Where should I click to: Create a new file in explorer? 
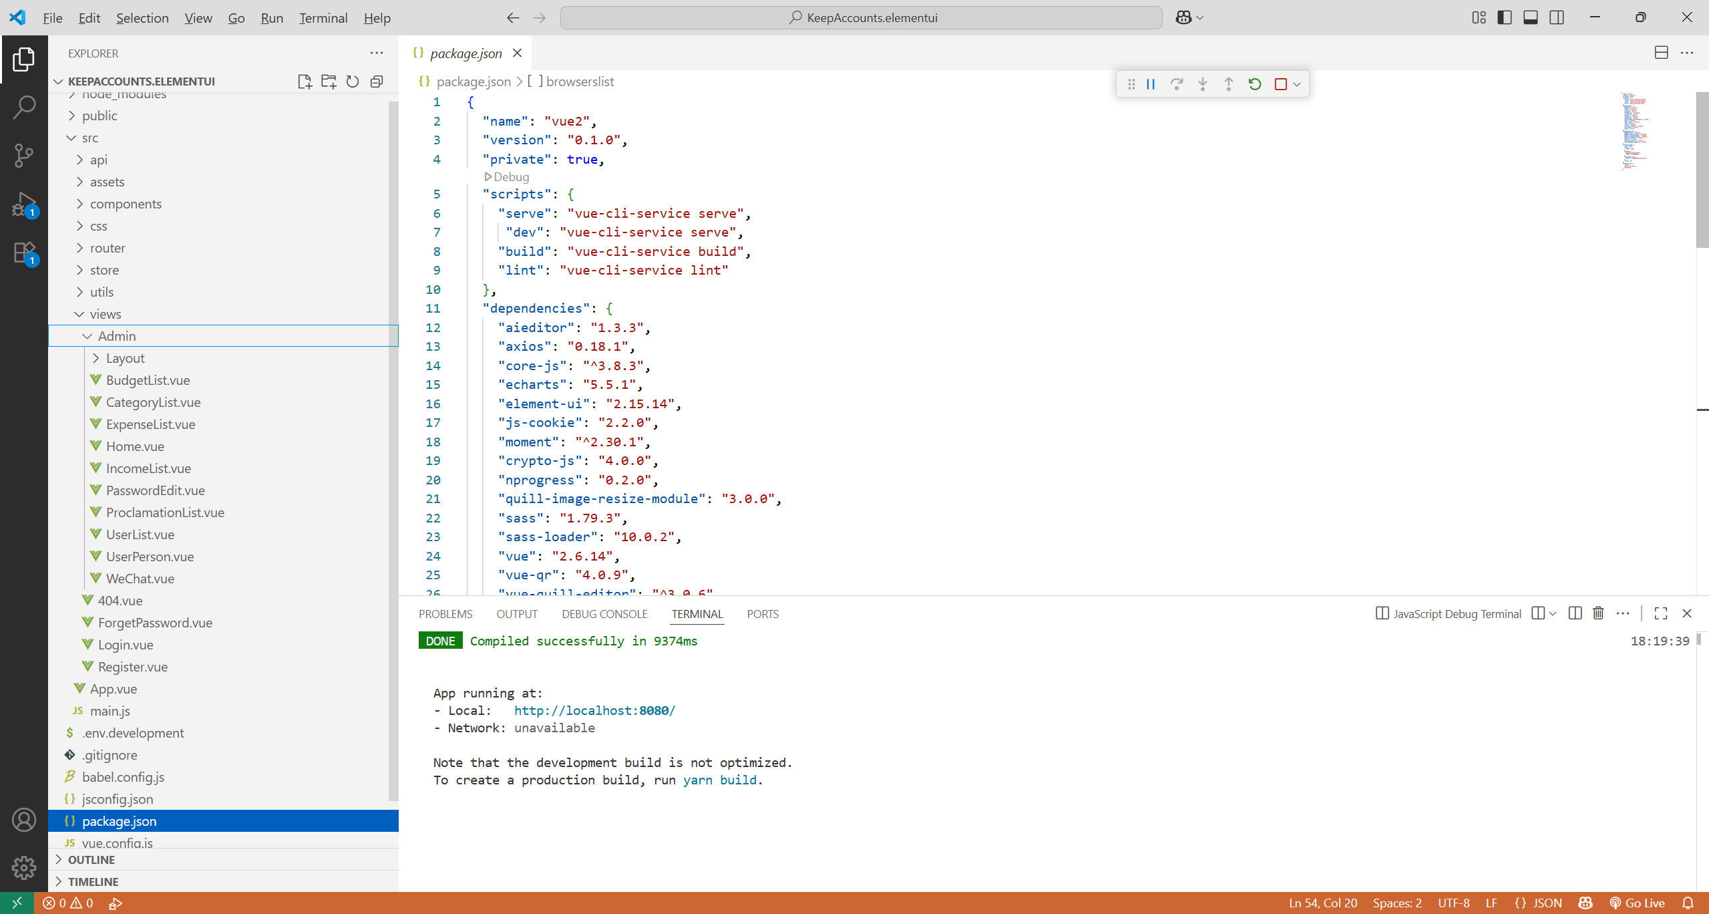[305, 82]
